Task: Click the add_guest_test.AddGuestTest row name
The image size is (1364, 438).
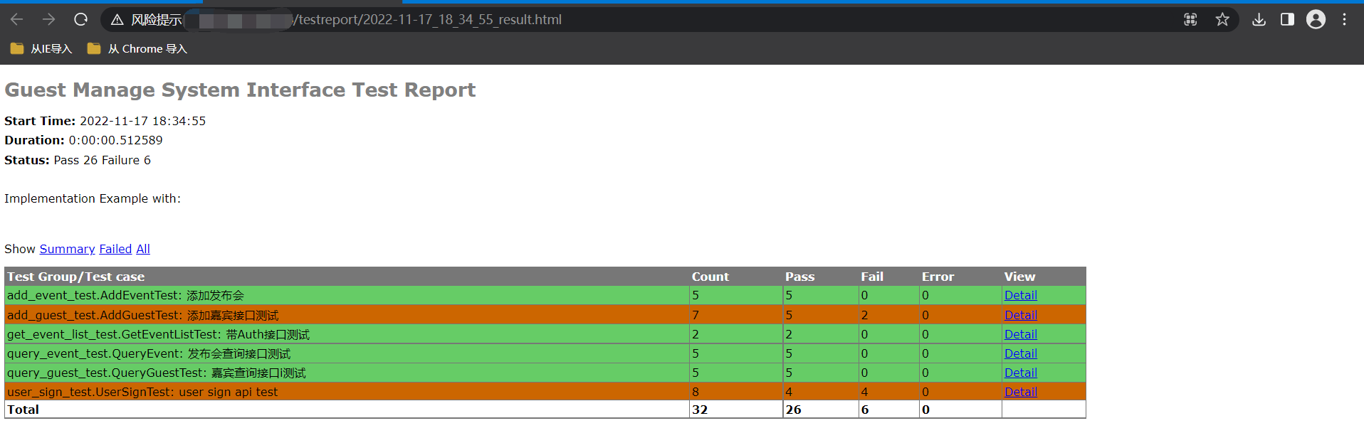Action: tap(143, 315)
